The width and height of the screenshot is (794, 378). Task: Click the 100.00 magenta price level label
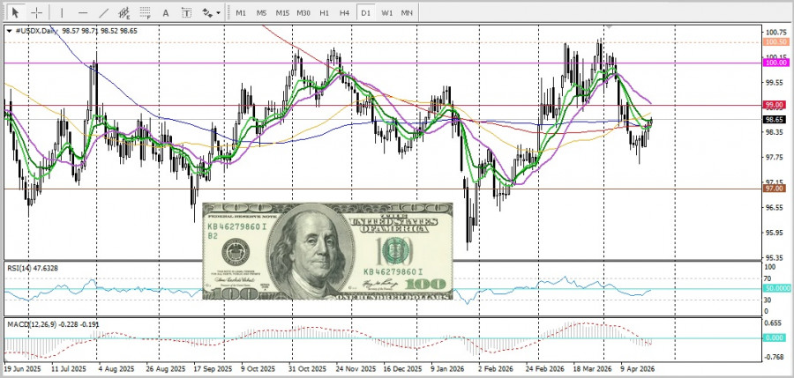776,63
